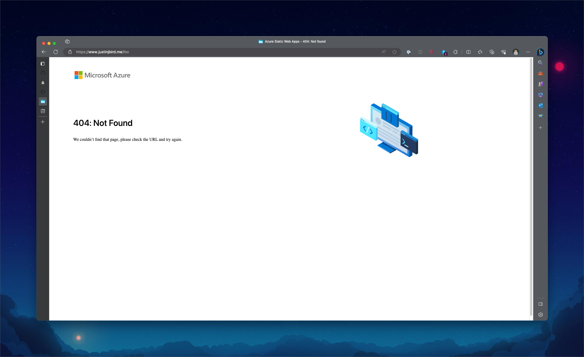The height and width of the screenshot is (357, 584).
Task: Toggle split screen view
Action: [x=468, y=52]
